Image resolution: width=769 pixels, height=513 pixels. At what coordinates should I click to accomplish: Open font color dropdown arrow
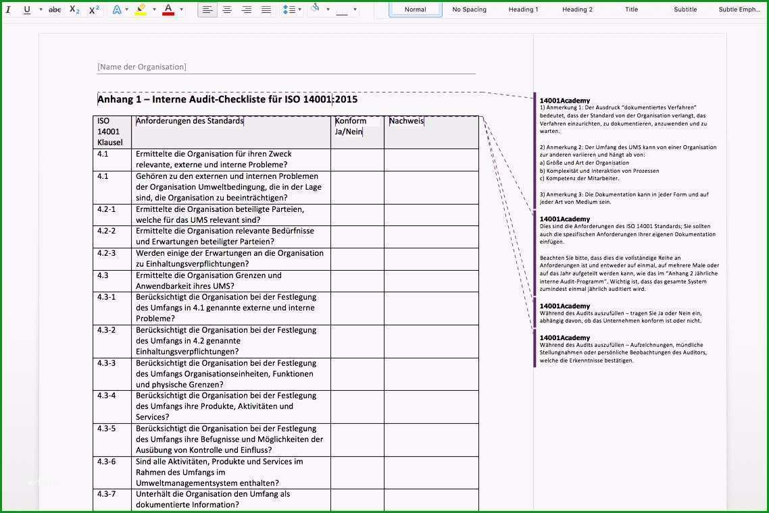(182, 9)
